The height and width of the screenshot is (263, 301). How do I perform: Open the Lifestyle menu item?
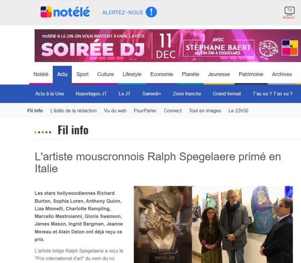tap(132, 74)
